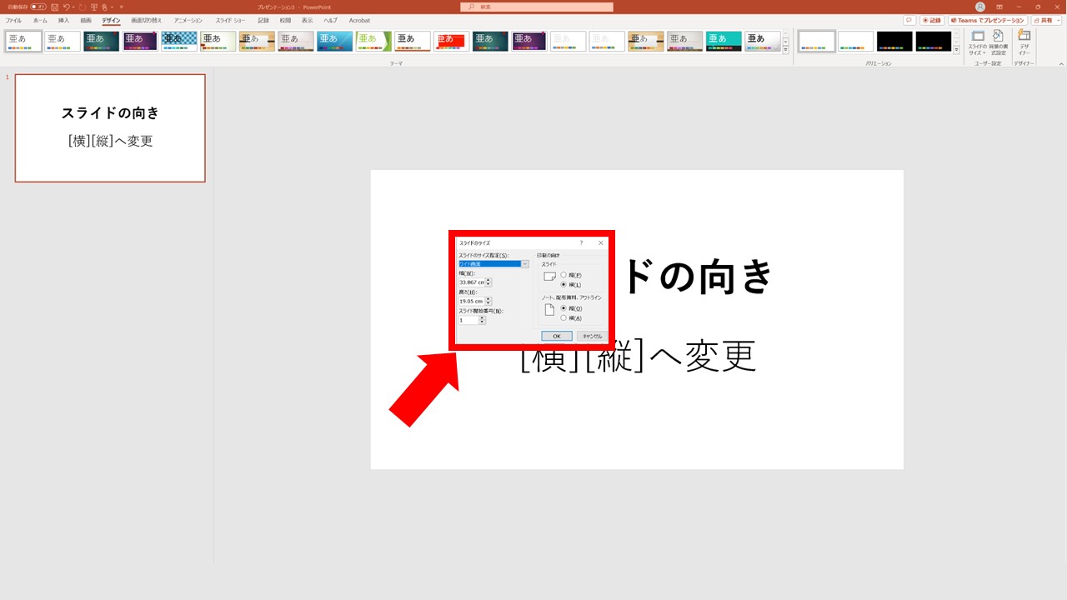
Task: Choose the solid black variant swatch
Action: point(894,42)
